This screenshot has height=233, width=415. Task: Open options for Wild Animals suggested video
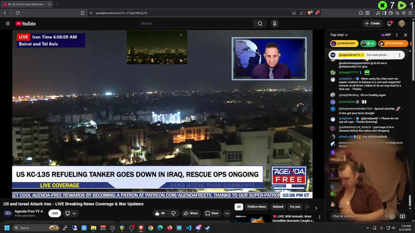click(x=320, y=217)
